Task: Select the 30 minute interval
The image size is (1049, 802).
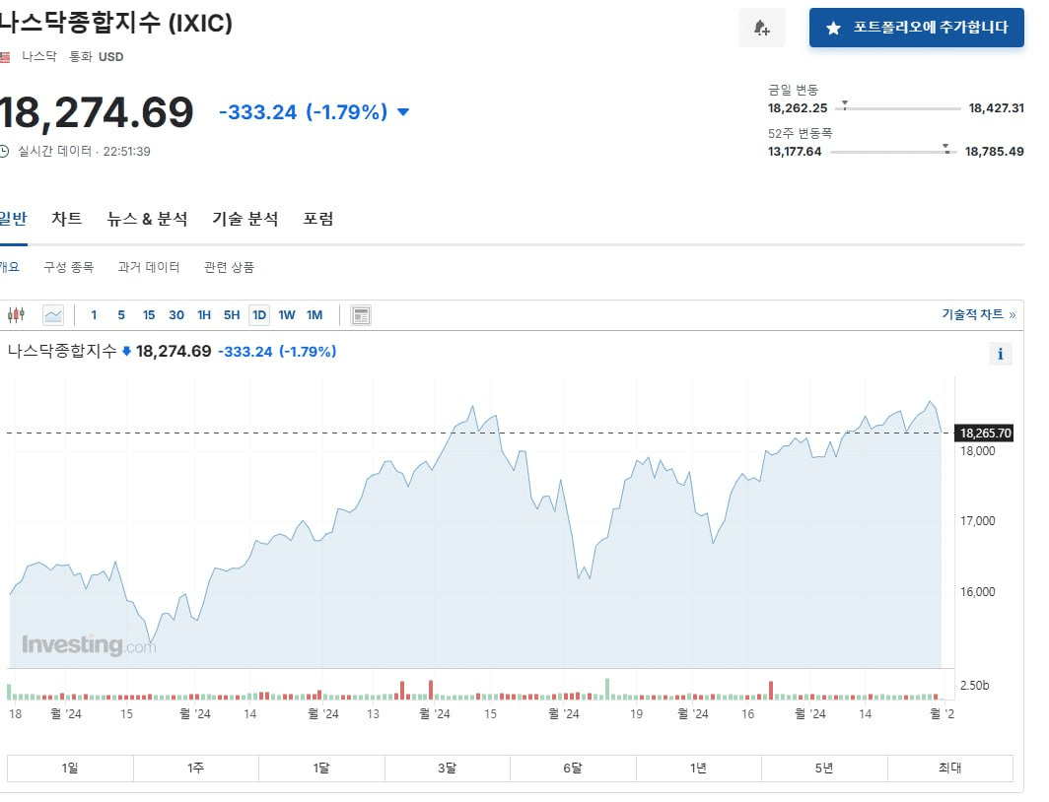Action: tap(175, 314)
